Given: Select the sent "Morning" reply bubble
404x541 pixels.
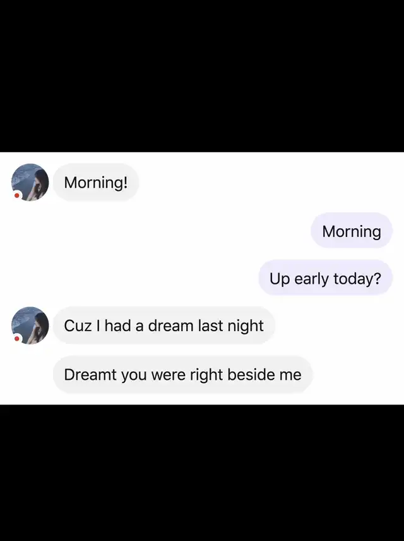Looking at the screenshot, I should [x=352, y=231].
